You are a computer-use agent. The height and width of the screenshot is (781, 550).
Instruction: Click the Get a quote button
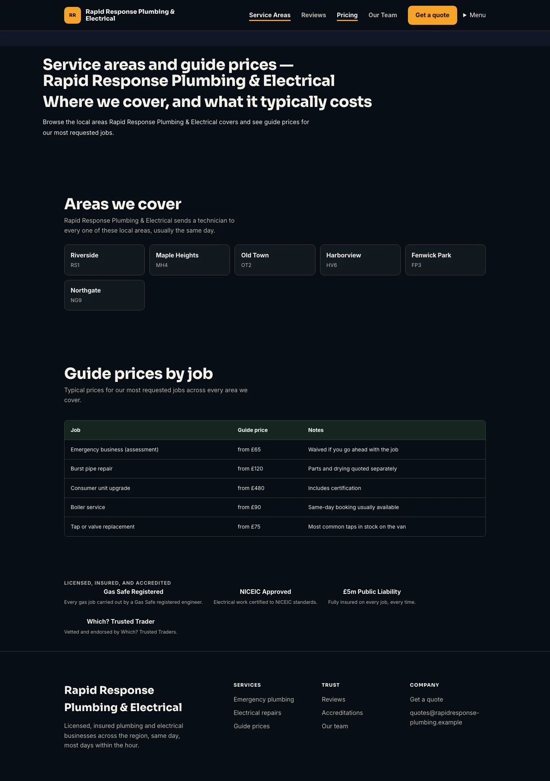click(x=432, y=15)
